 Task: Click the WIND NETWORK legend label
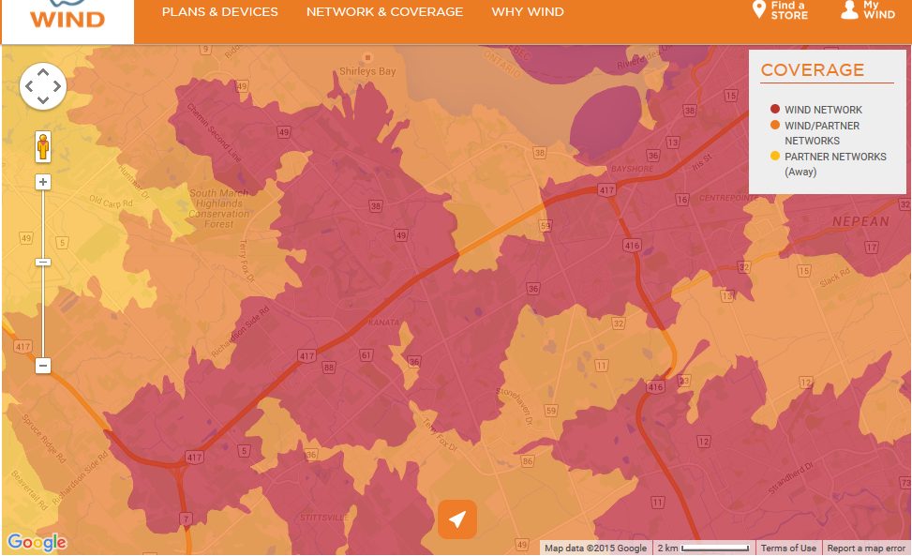(x=823, y=110)
